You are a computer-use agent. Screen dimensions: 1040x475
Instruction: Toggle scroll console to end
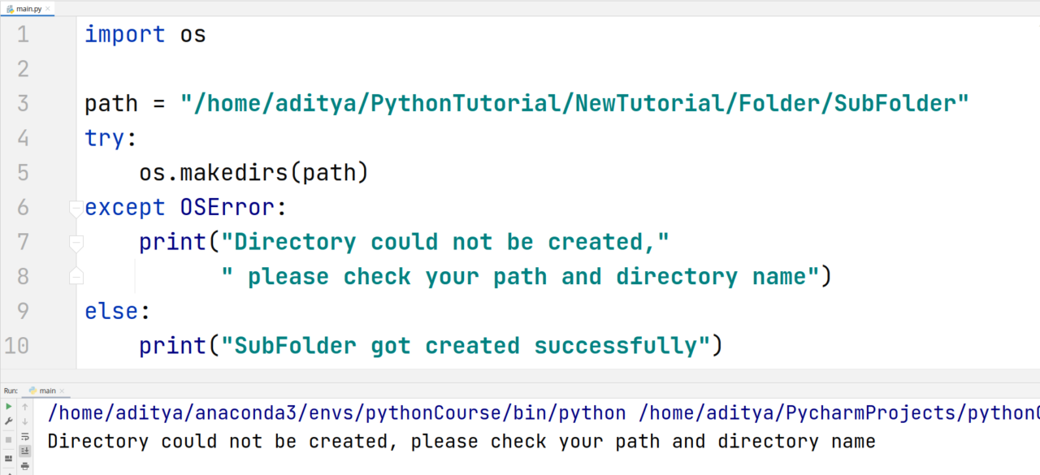tap(25, 449)
